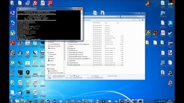The height and width of the screenshot is (103, 184).
Task: Open the Game Design desktop folder
Action: pos(170,64)
